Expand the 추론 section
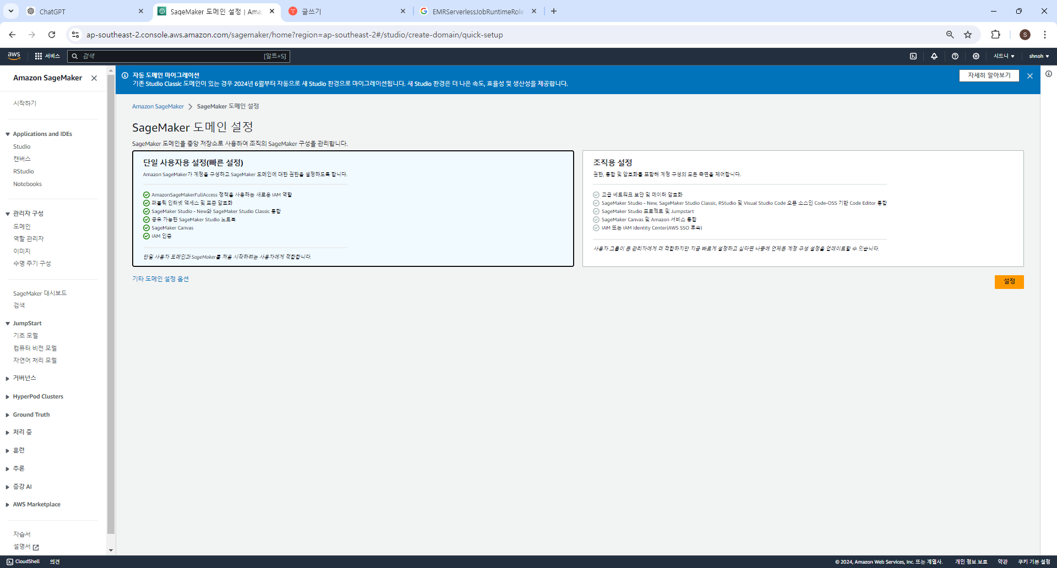 tap(8, 469)
